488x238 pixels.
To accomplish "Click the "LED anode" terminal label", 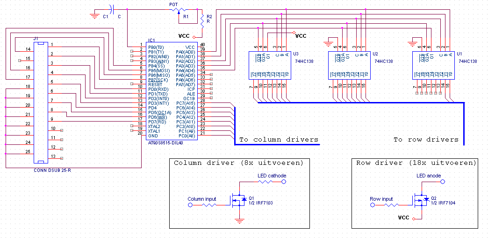I will click(x=429, y=176).
